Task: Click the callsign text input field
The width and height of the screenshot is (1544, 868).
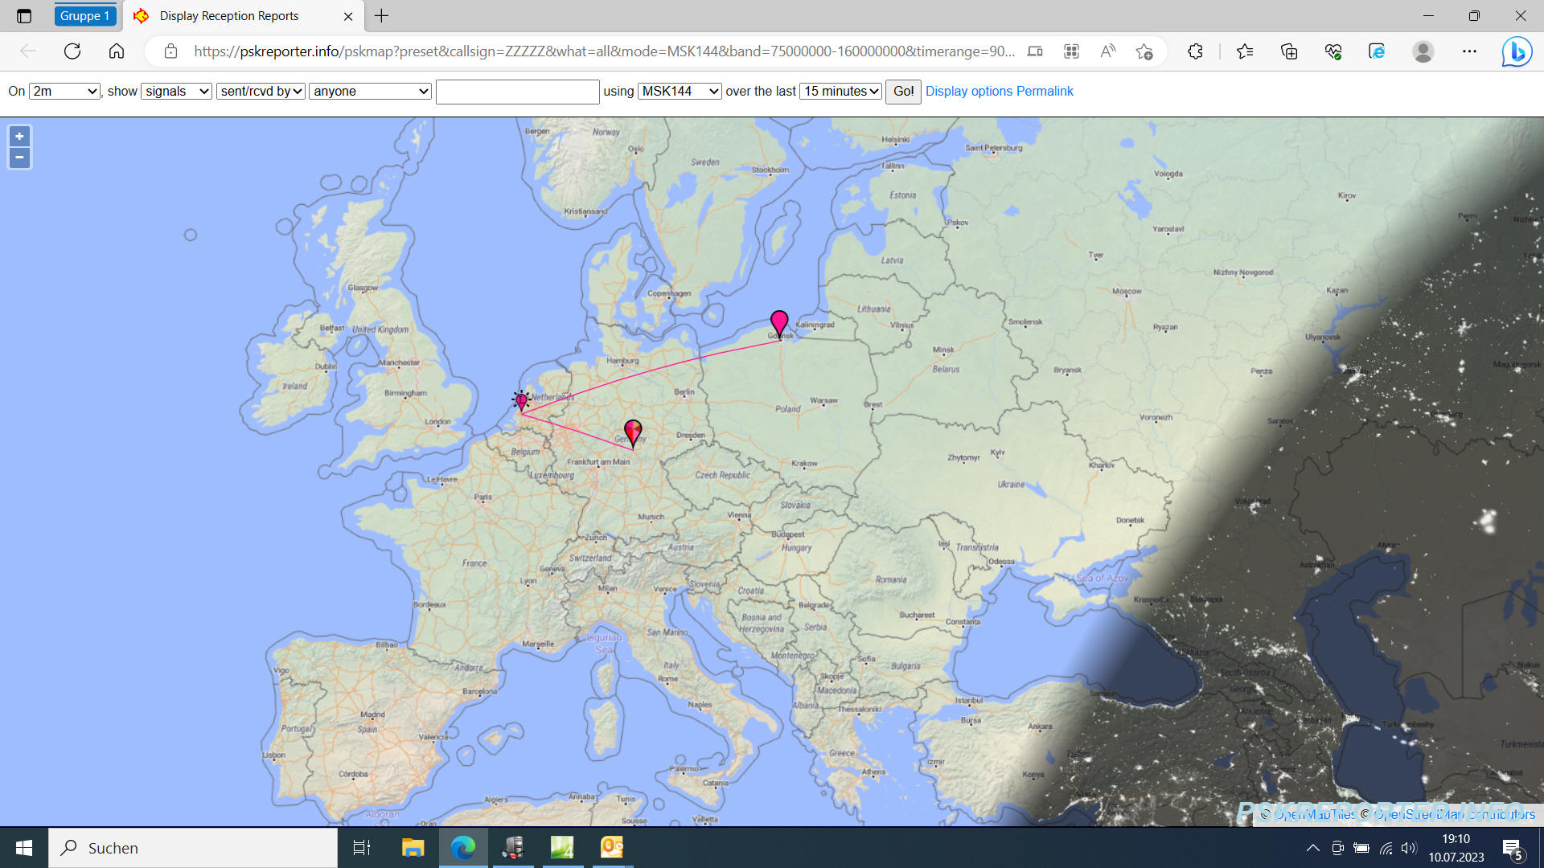Action: coord(517,92)
